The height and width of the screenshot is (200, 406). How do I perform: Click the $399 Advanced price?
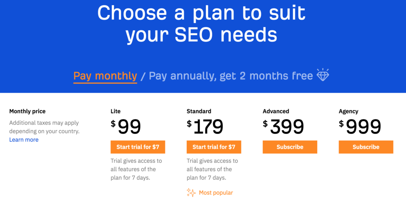(283, 127)
